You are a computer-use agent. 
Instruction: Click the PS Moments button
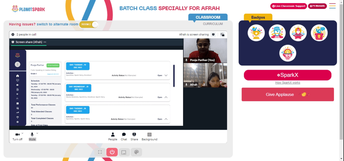pos(317,6)
